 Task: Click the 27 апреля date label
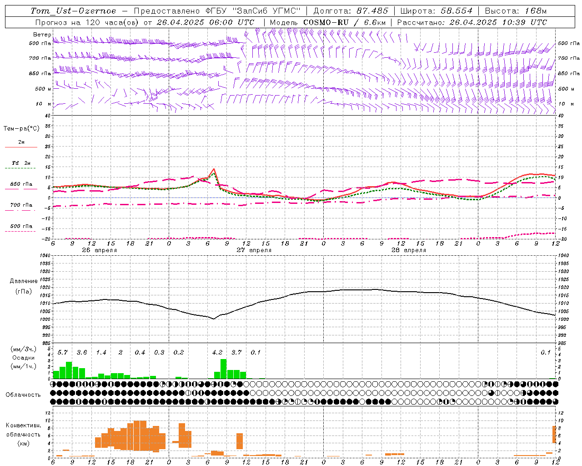254,250
